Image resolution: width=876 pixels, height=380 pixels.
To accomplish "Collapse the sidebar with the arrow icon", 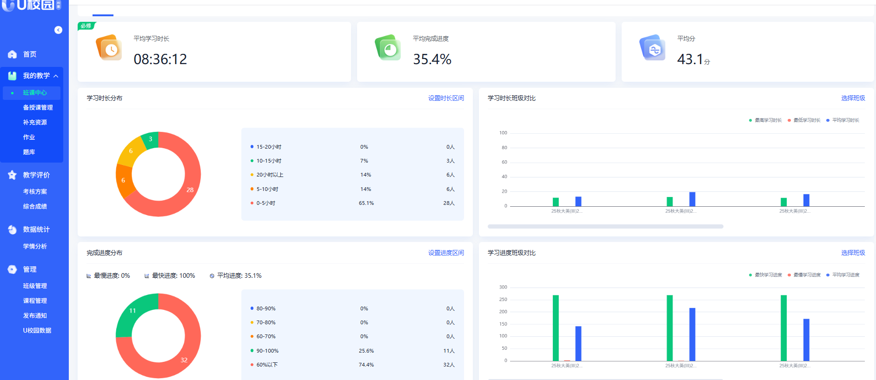I will pos(58,30).
